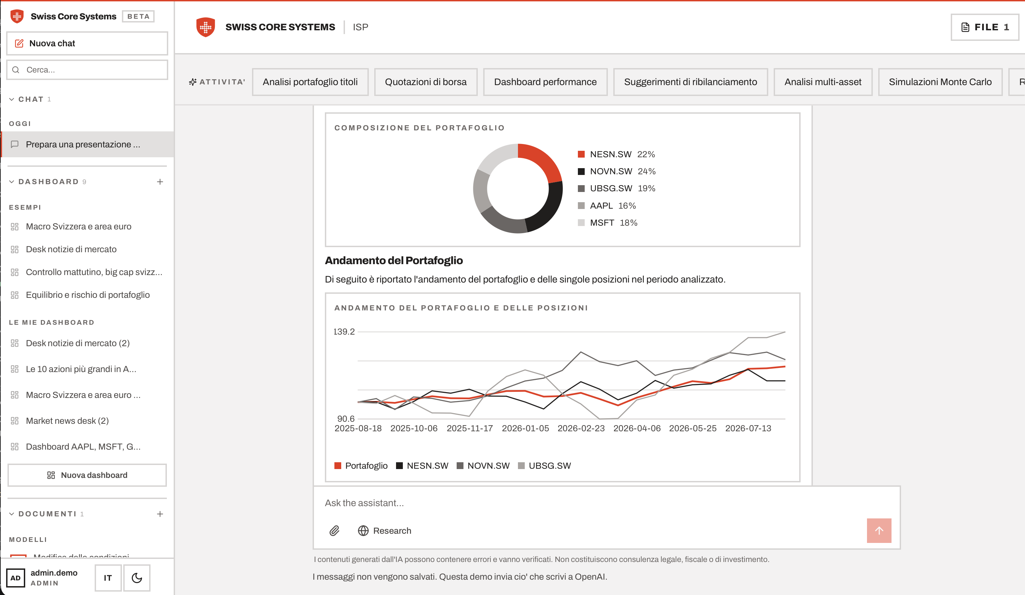The width and height of the screenshot is (1025, 595).
Task: Toggle dark mode with the moon icon
Action: click(x=137, y=578)
